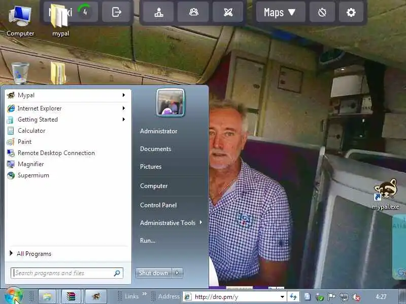406x304 pixels.
Task: Click the Address bar URL field
Action: coord(234,297)
